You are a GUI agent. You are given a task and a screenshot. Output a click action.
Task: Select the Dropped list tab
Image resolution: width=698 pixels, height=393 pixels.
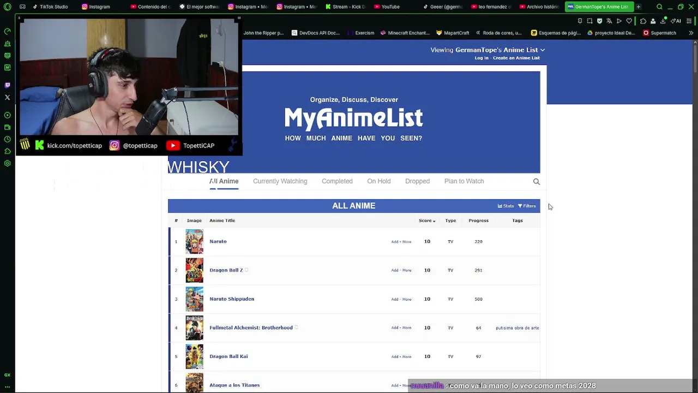coord(417,181)
